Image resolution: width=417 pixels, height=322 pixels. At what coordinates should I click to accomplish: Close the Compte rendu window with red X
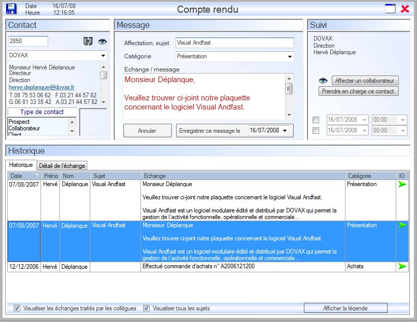[405, 9]
